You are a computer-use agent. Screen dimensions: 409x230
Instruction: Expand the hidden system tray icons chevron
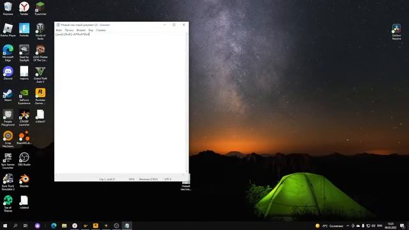pyautogui.click(x=348, y=226)
